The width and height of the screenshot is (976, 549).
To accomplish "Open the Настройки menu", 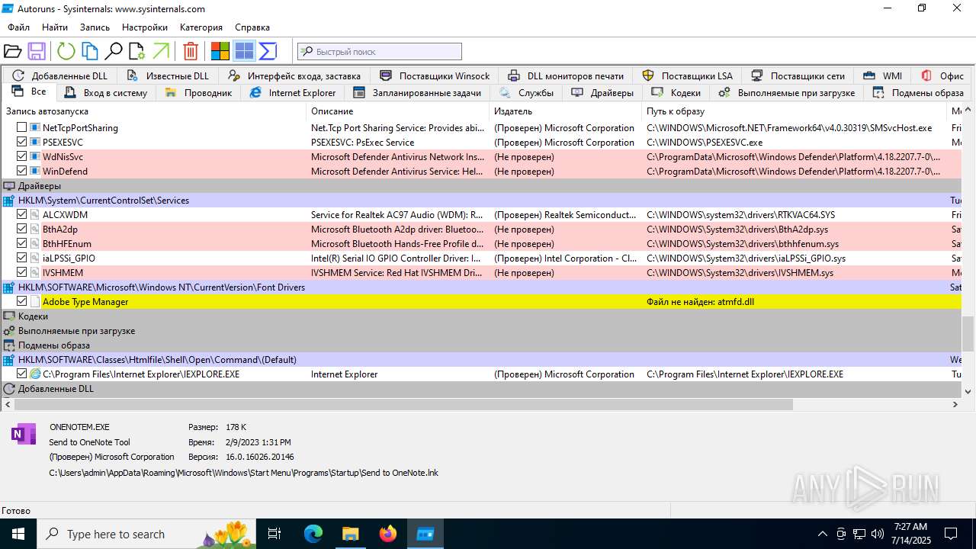I will point(145,27).
